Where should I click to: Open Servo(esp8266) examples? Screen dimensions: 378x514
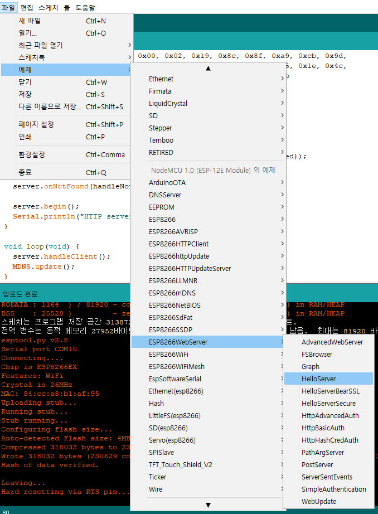click(x=209, y=440)
